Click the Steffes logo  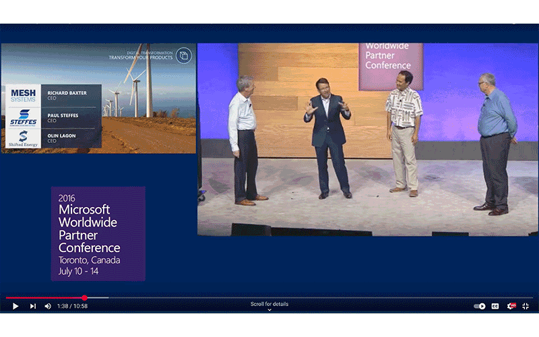click(x=23, y=117)
